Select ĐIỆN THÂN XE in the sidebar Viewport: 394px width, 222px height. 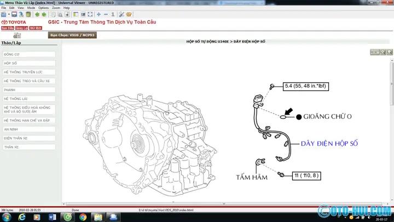29,138
